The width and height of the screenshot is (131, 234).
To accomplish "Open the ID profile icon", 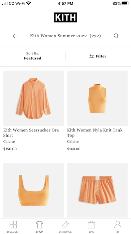I will coord(118,225).
